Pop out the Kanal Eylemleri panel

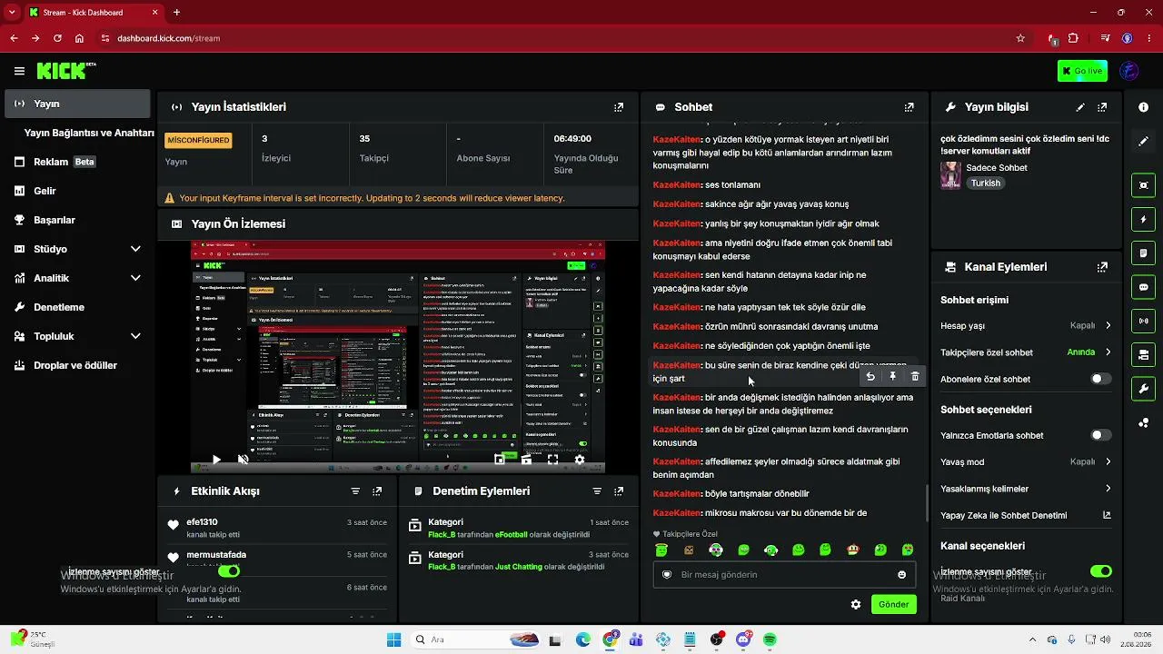tap(1102, 267)
